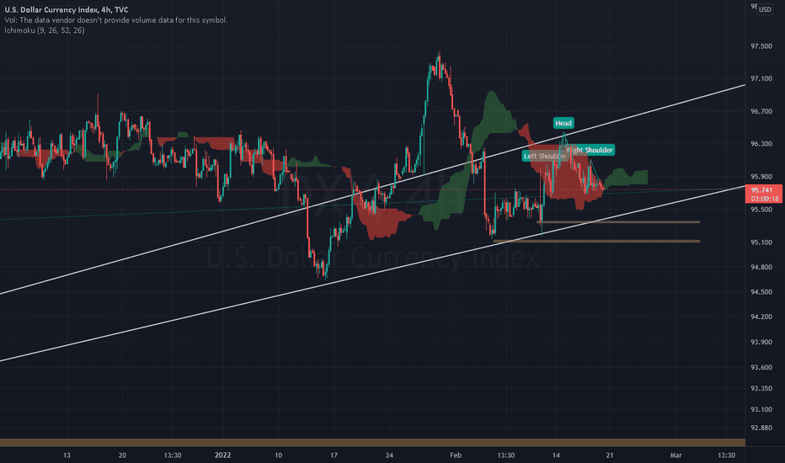Click the 93.350 price axis label
This screenshot has width=785, height=463.
[x=761, y=388]
